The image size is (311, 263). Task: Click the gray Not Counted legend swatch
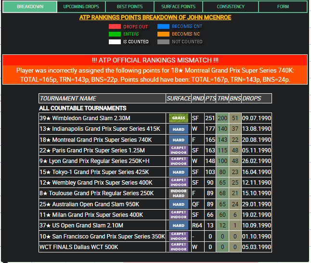click(163, 42)
